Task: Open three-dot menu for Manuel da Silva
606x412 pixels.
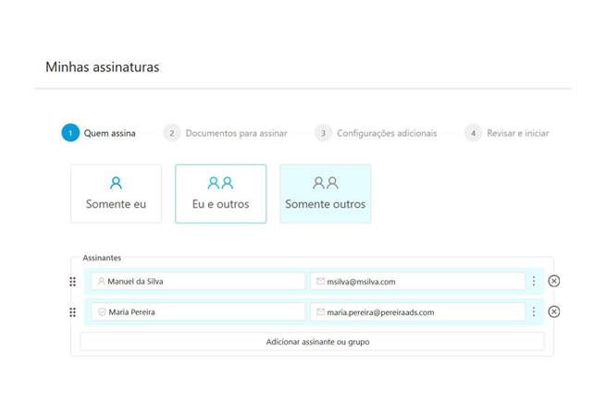Action: [x=534, y=282]
